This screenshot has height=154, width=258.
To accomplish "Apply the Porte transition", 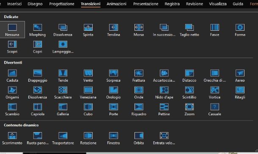I will click(113, 109).
